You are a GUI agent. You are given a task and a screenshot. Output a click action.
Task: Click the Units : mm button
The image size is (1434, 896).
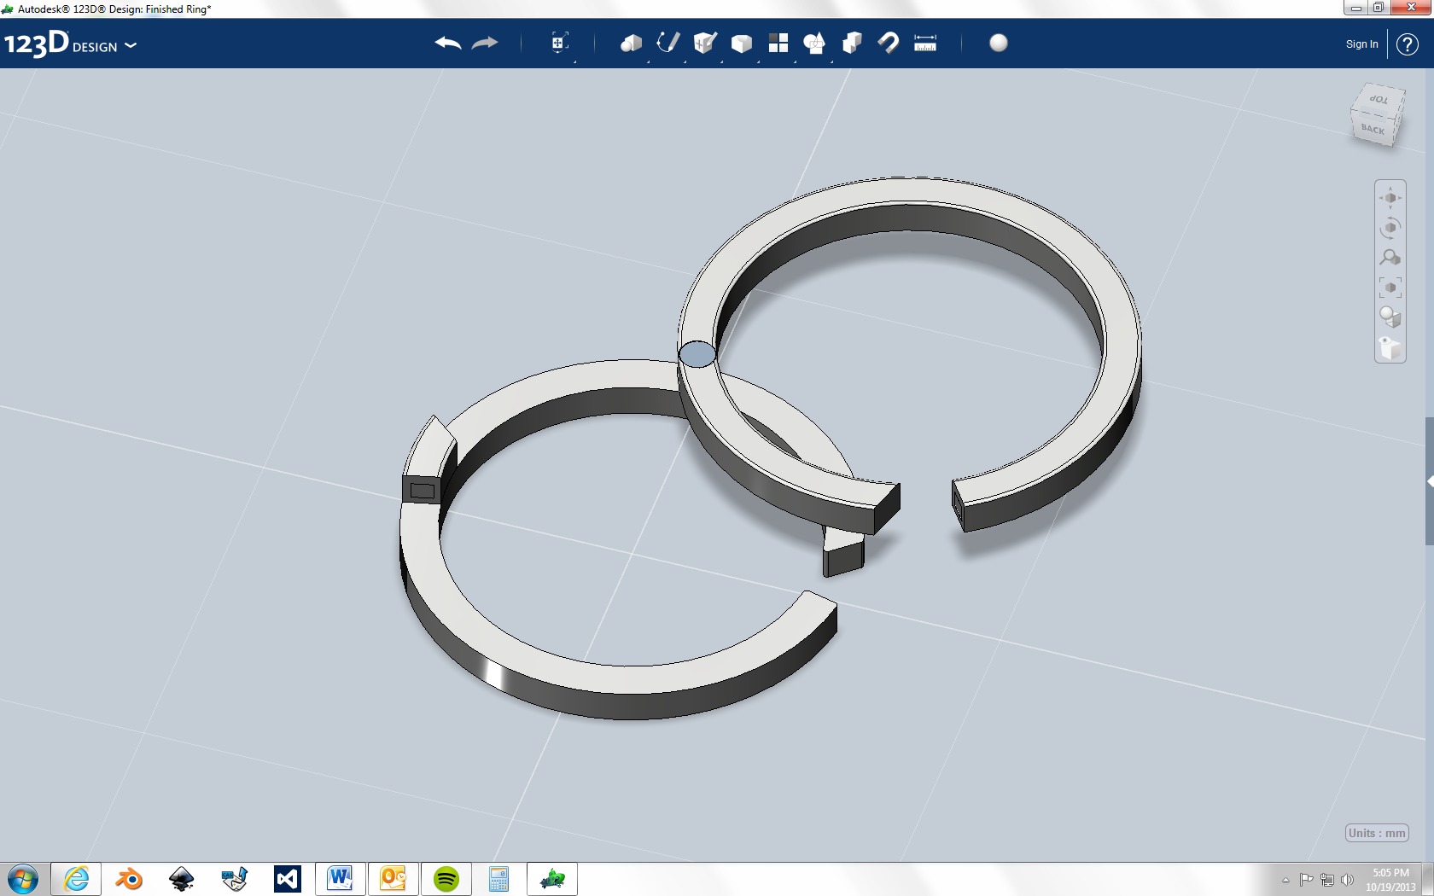pos(1376,834)
